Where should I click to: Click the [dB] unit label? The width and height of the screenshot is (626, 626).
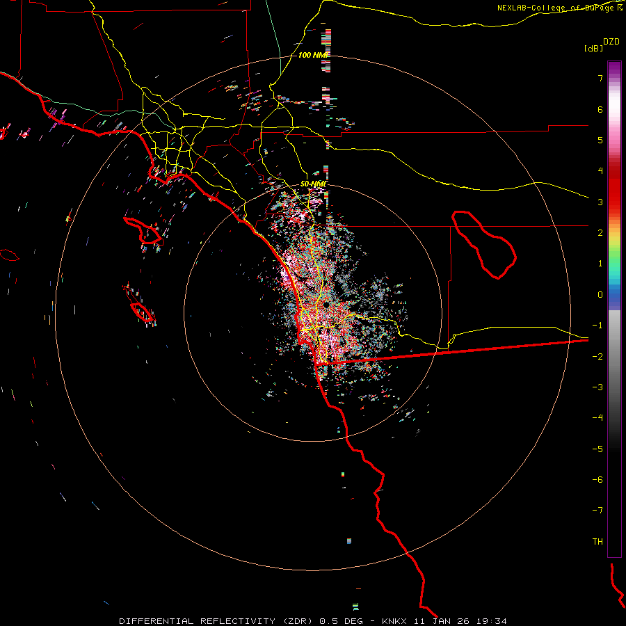click(593, 48)
